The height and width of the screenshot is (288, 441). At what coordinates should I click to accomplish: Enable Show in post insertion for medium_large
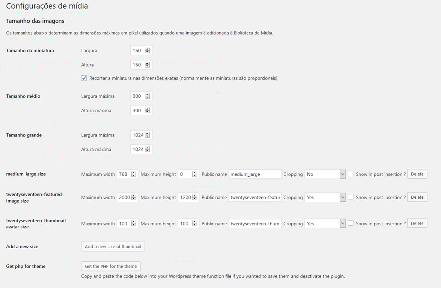point(350,173)
